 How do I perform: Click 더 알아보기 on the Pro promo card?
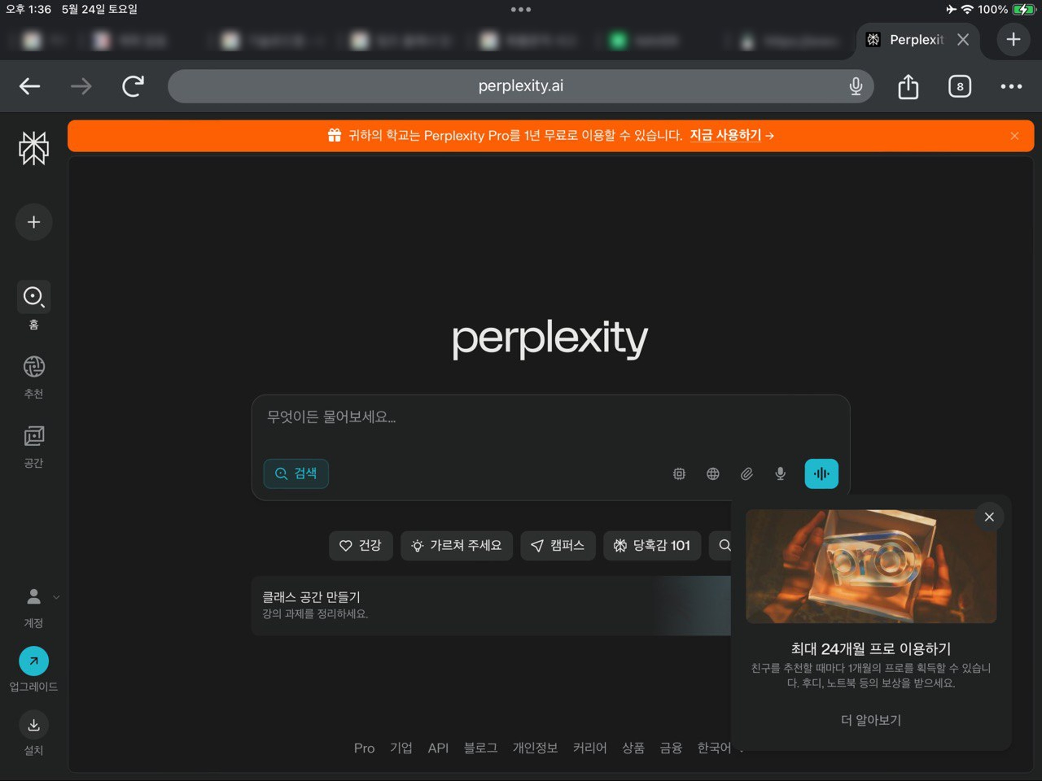click(871, 720)
